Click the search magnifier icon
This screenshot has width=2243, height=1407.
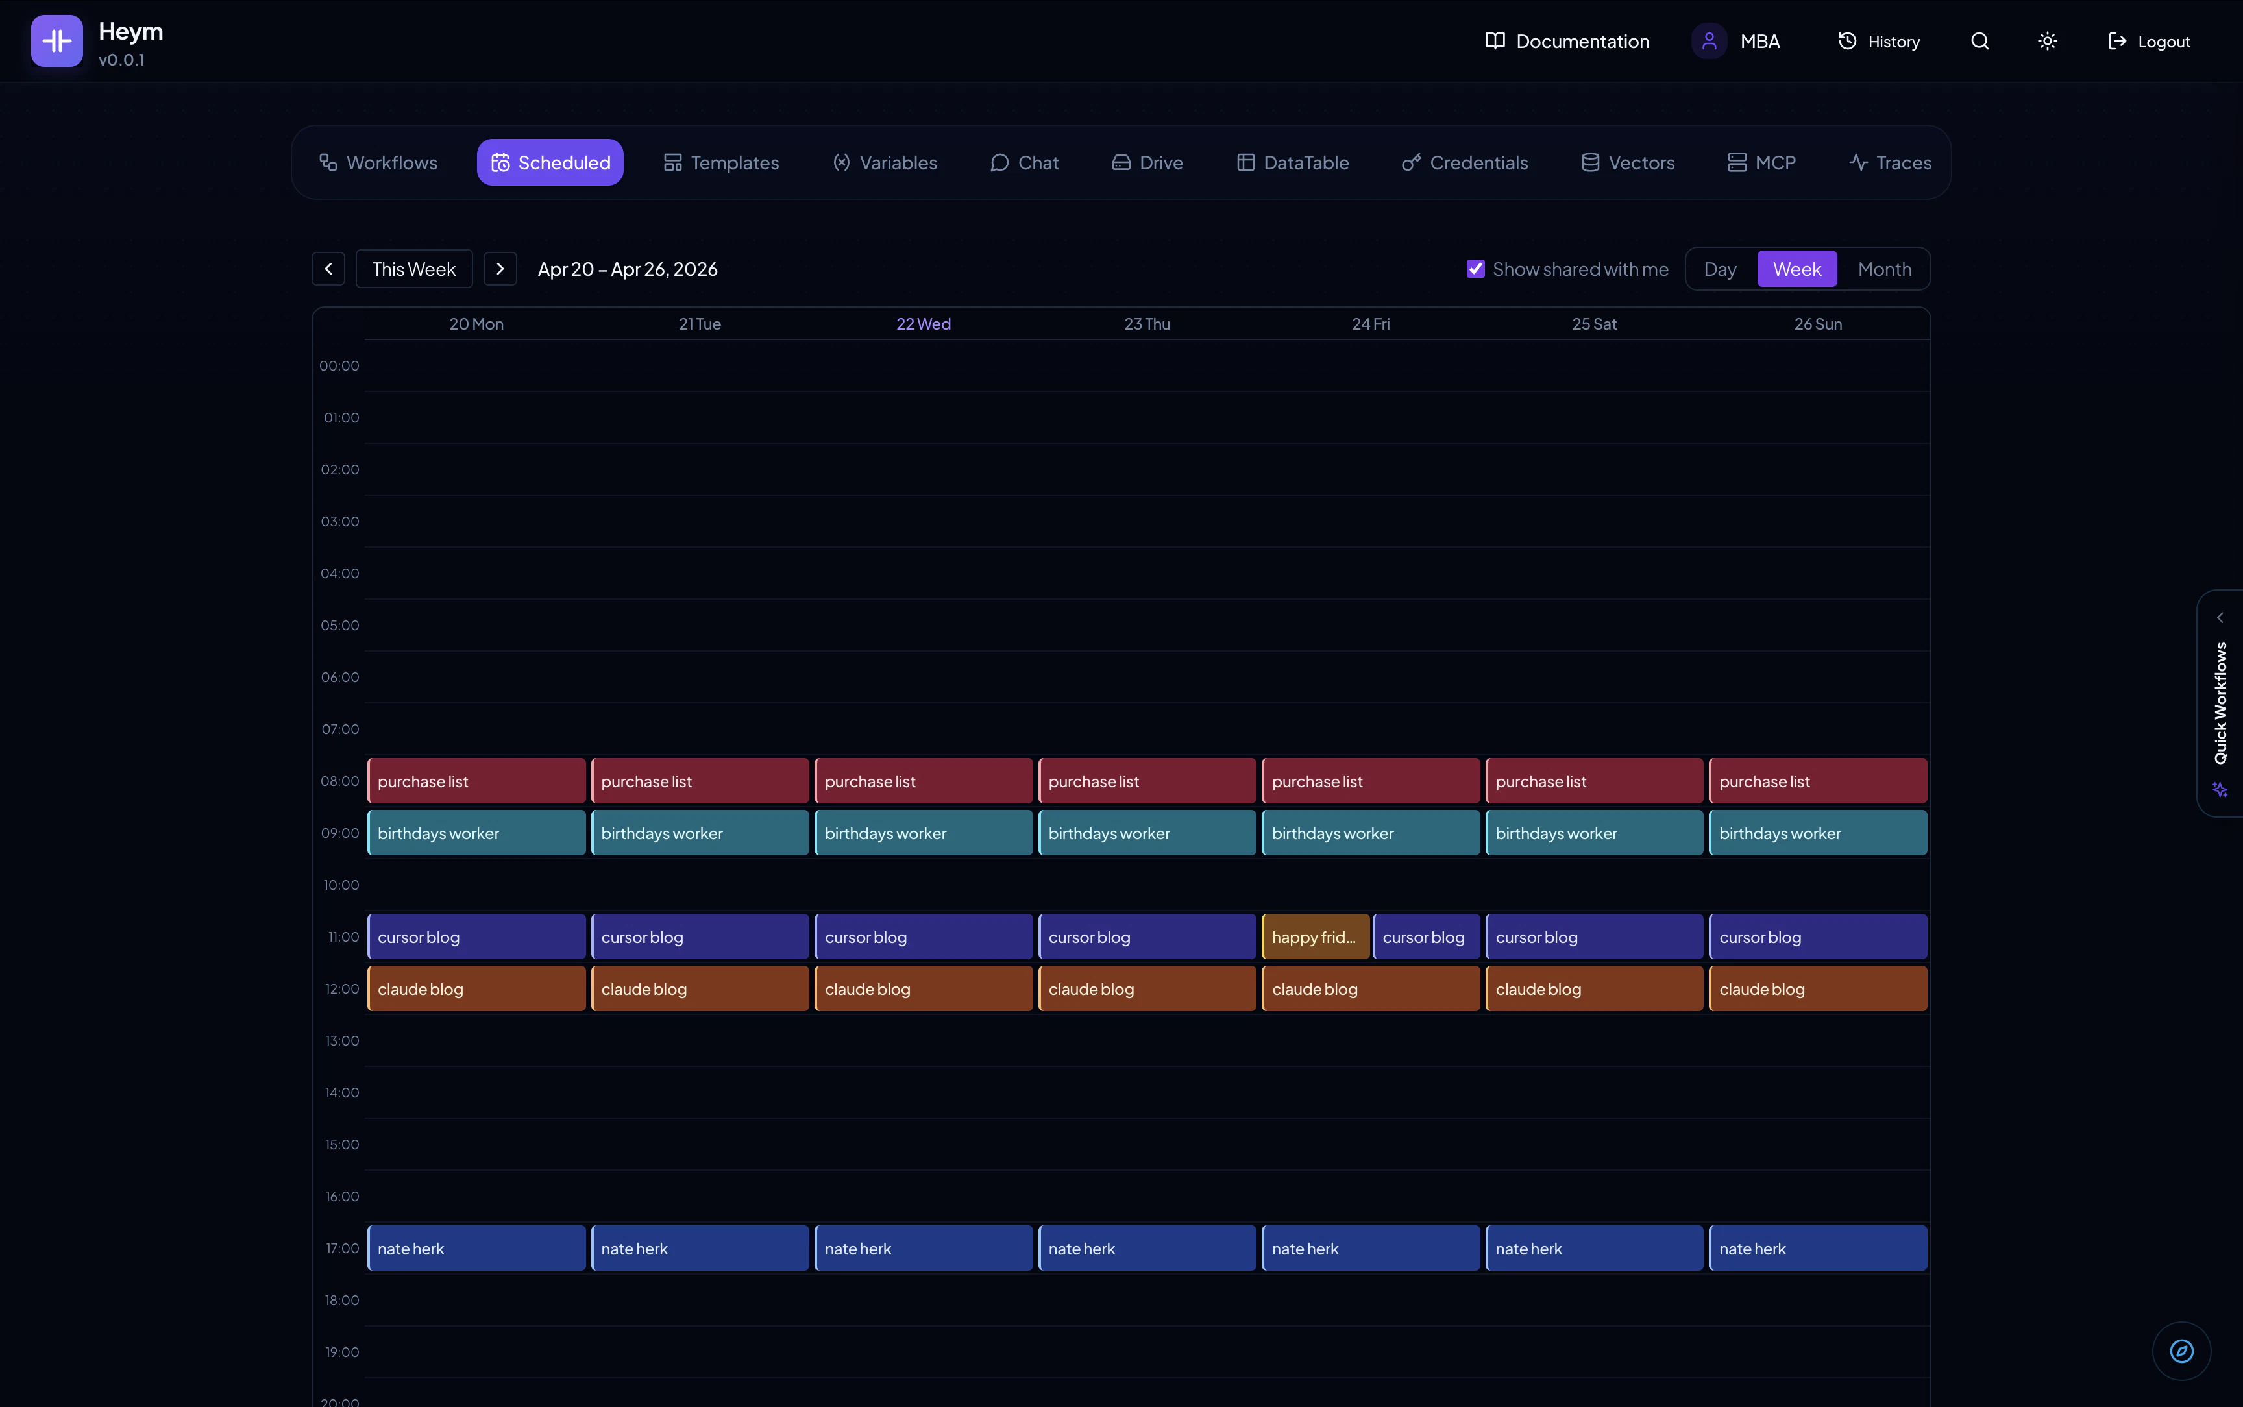1979,41
